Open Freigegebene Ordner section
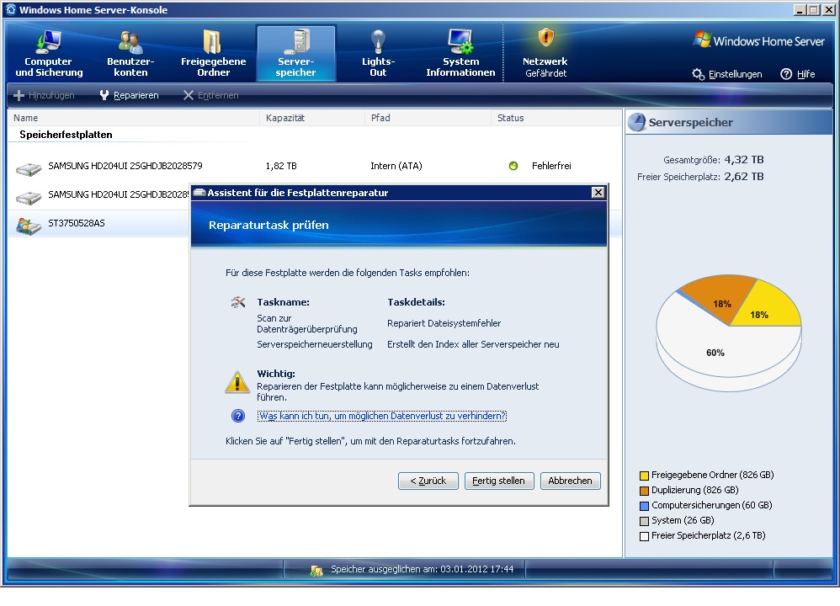This screenshot has width=840, height=606. [x=213, y=54]
